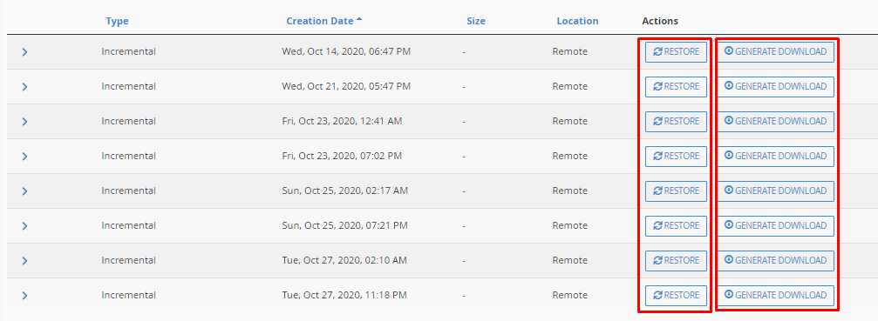This screenshot has width=878, height=321.
Task: Restore the Oct 14, 2020 06:47 PM backup
Action: (676, 52)
